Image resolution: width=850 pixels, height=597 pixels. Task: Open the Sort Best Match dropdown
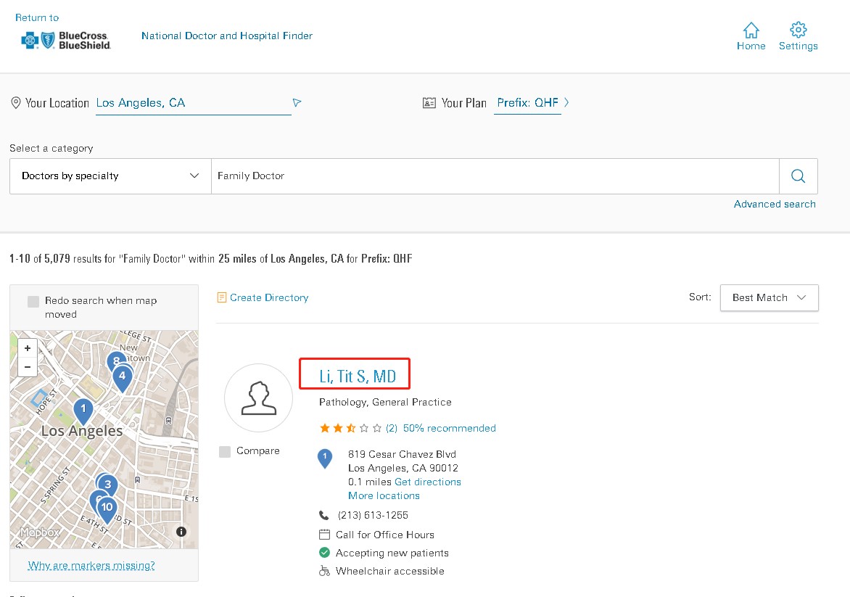click(x=769, y=298)
